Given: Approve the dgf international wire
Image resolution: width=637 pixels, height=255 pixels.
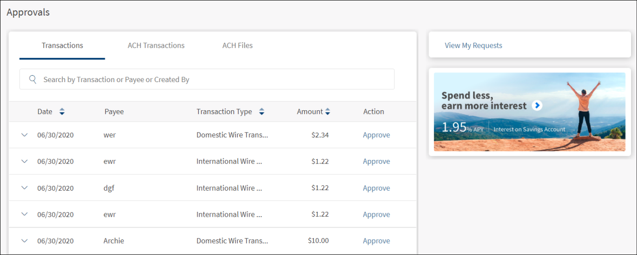Looking at the screenshot, I should pyautogui.click(x=376, y=188).
